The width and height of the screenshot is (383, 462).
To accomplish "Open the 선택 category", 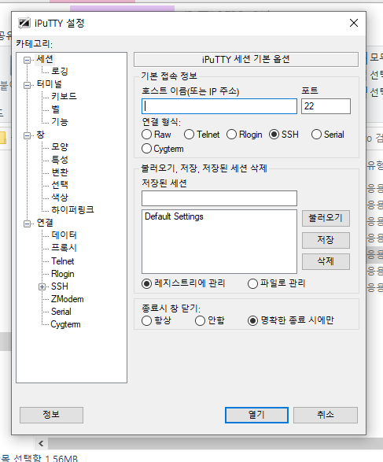I will tap(60, 185).
